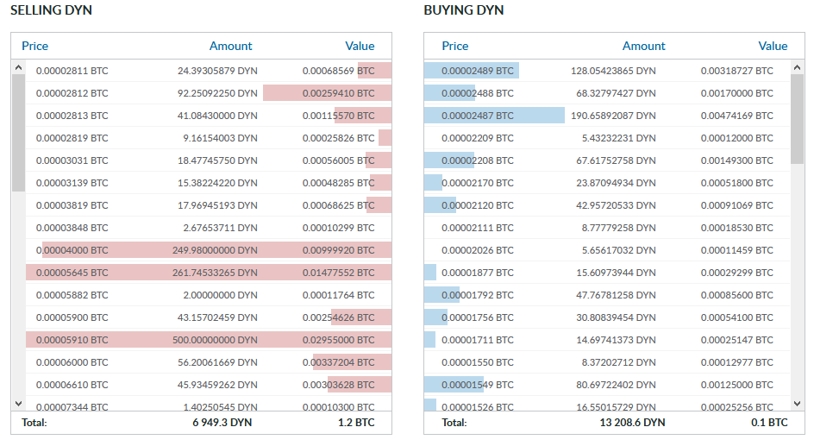Select buy order valued 0.00170000 BTC
This screenshot has width=814, height=446.
tap(607, 93)
